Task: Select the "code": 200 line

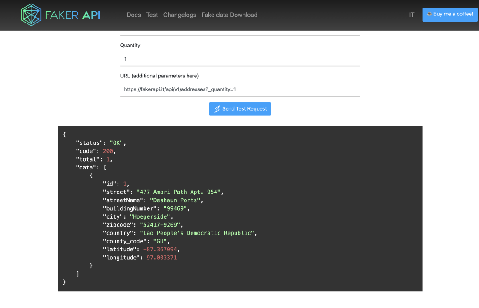Action: 96,151
